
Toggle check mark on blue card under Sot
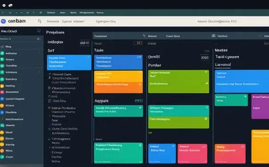[x=88, y=57]
